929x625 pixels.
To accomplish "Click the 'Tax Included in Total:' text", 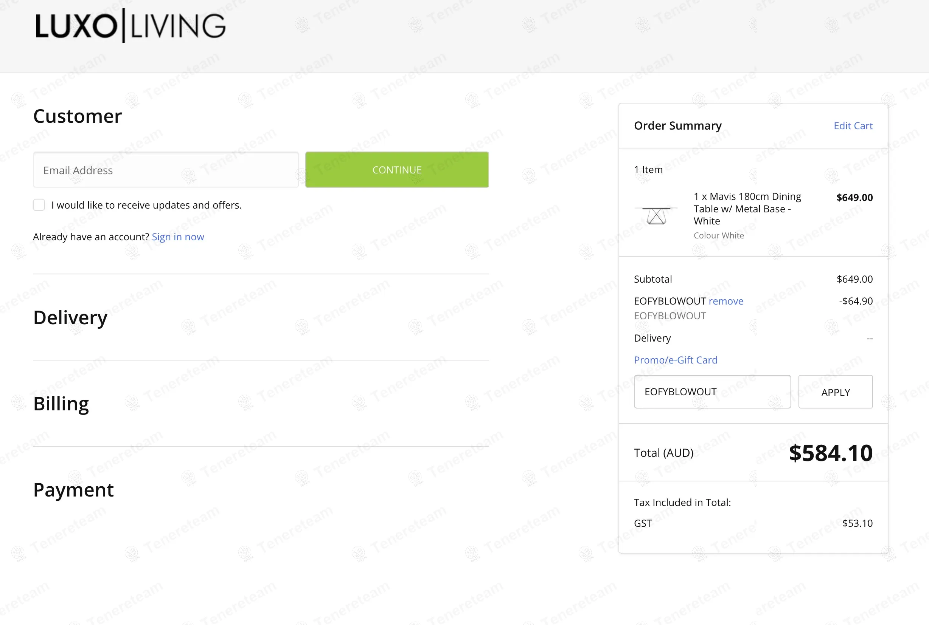I will pos(682,502).
